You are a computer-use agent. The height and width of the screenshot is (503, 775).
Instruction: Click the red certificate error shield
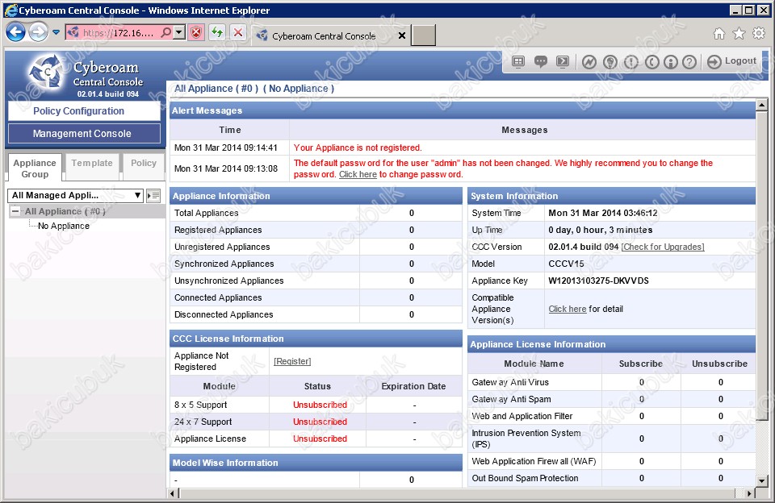pyautogui.click(x=196, y=33)
